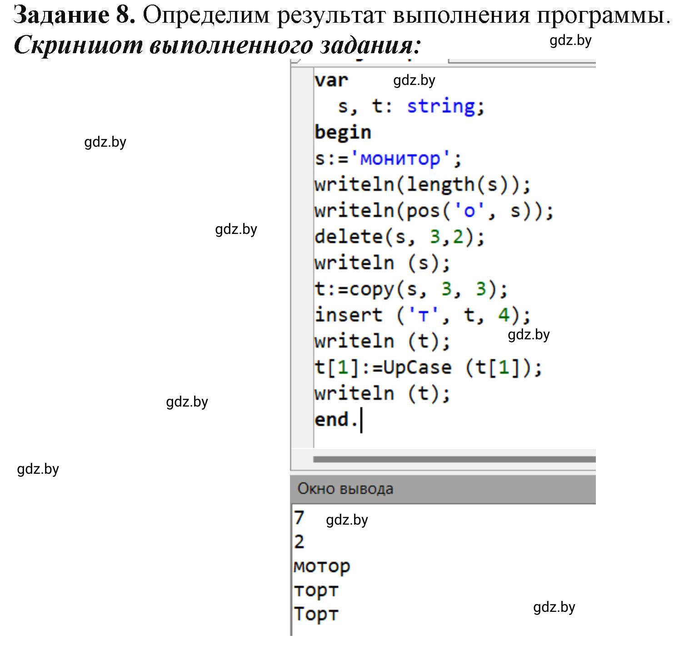Click output line 'торт' in lowercase
Image resolution: width=689 pixels, height=655 pixels.
tap(316, 590)
